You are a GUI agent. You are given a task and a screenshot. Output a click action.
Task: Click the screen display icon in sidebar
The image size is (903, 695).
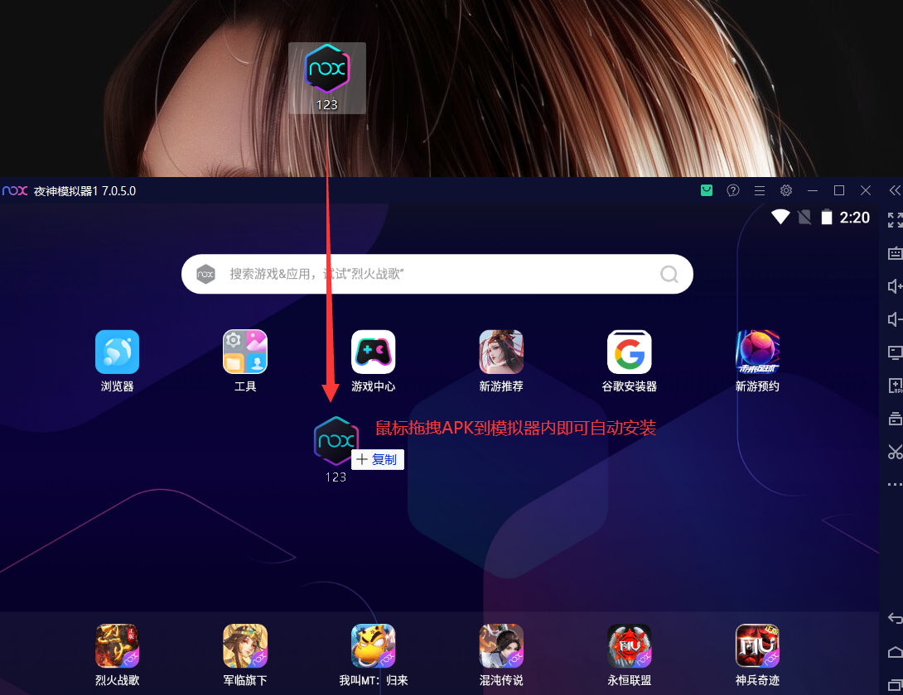click(895, 352)
